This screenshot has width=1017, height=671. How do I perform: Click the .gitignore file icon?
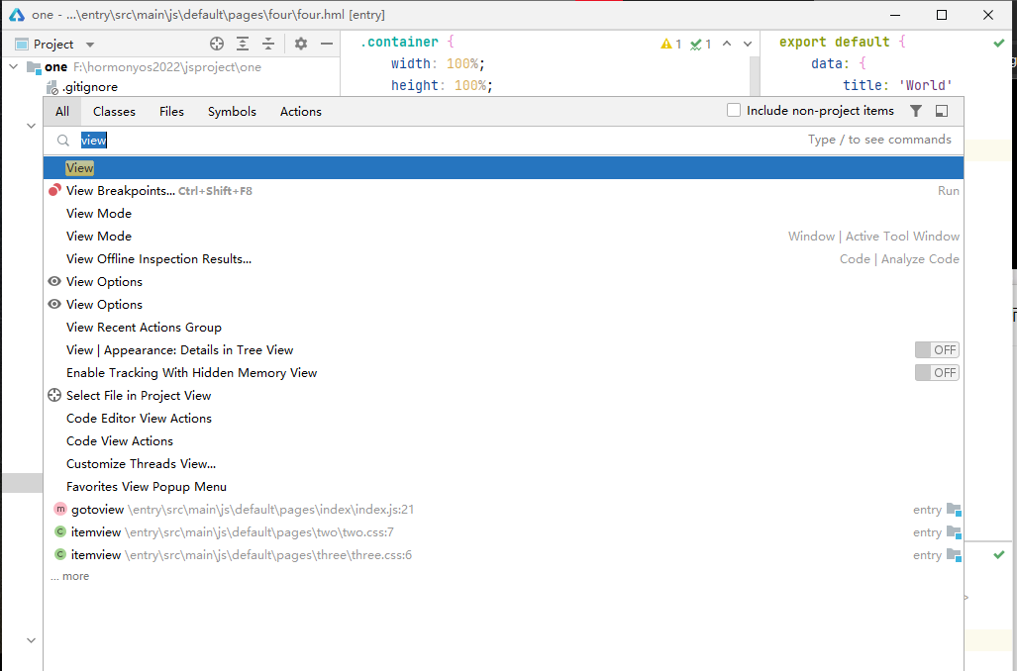(x=52, y=87)
